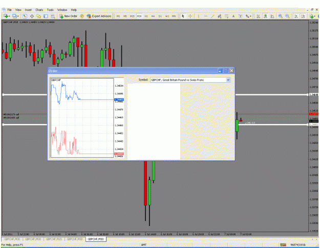Click the '#51852179 sell' order label

[11, 114]
